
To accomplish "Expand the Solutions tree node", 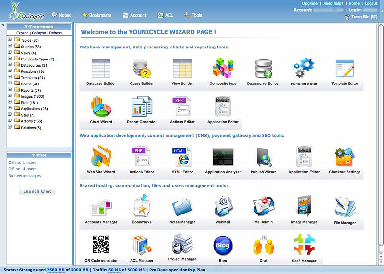I will (10, 128).
